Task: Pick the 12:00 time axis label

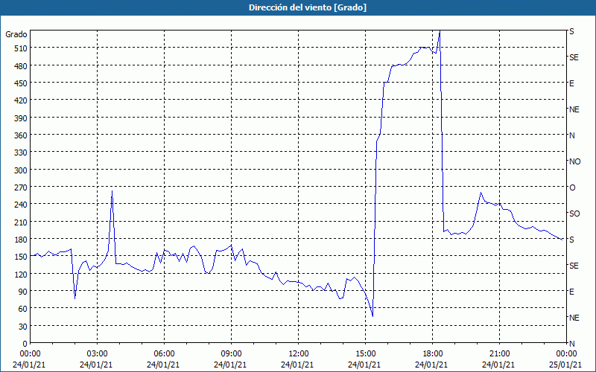Action: coord(298,354)
